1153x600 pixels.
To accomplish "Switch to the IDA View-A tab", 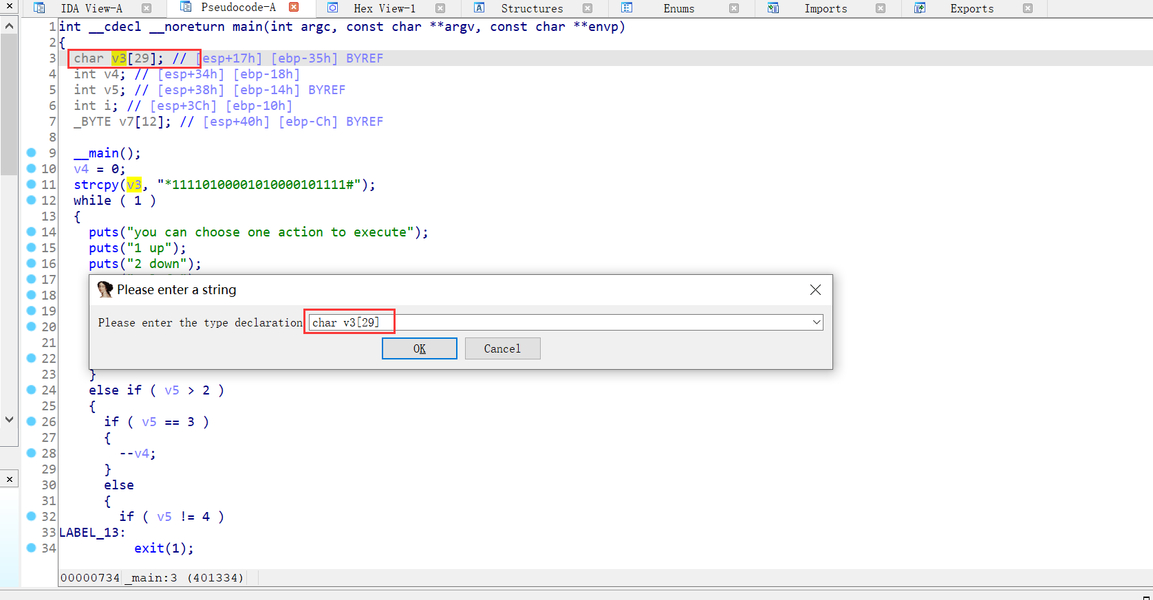I will click(x=91, y=9).
